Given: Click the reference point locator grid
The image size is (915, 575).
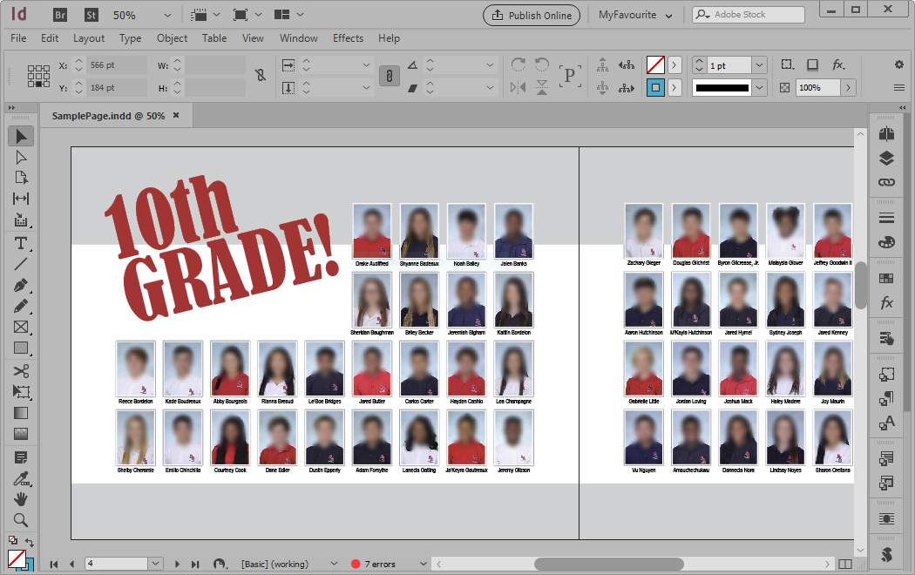Looking at the screenshot, I should [x=38, y=76].
